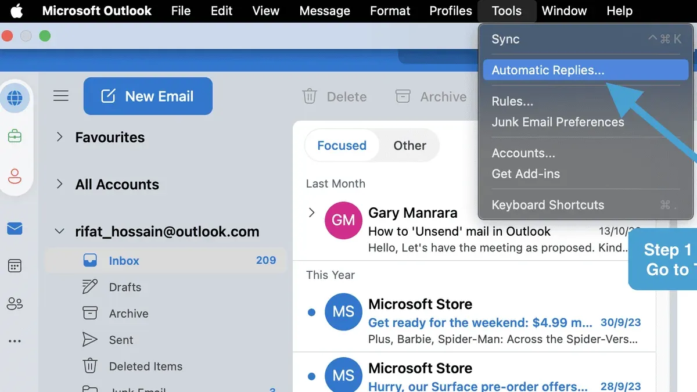Open the Apple menu
The width and height of the screenshot is (697, 392).
[16, 10]
